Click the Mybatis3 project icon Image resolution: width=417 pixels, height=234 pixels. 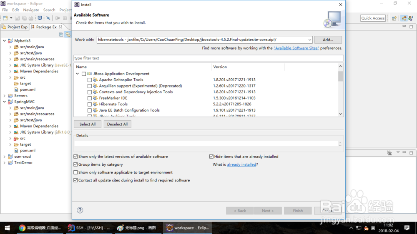(10, 41)
